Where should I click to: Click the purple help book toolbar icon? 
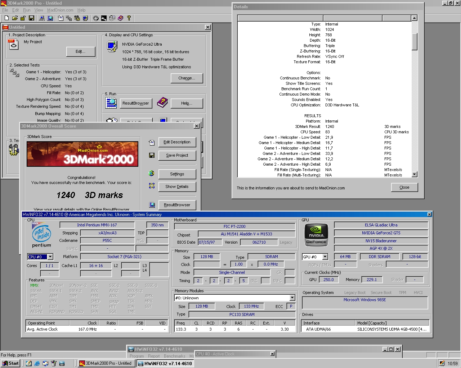click(x=121, y=18)
